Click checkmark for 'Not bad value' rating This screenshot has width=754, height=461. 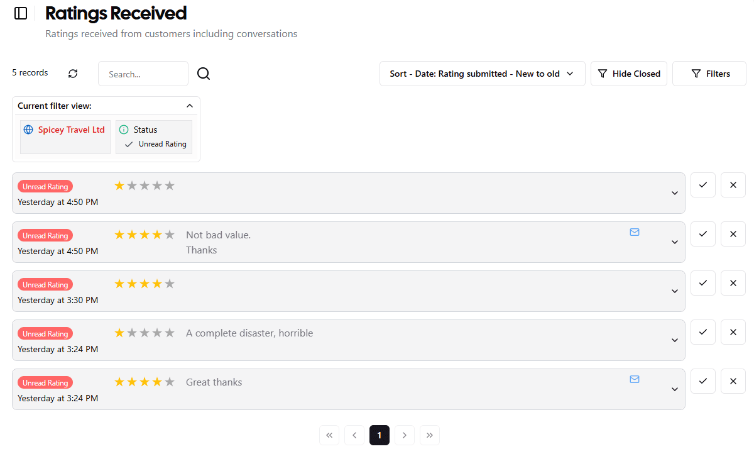(703, 234)
